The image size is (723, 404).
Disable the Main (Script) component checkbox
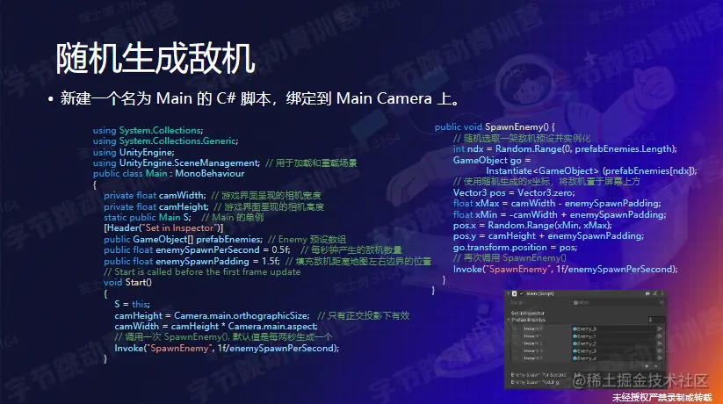pos(522,293)
